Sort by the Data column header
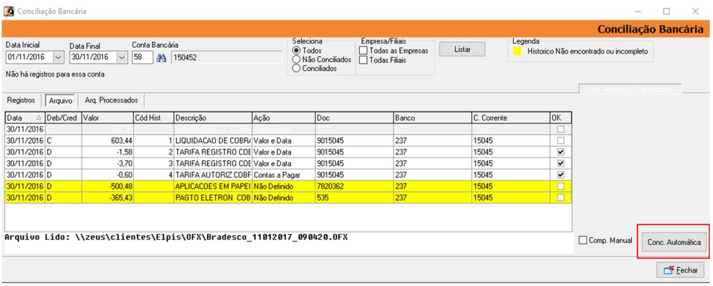 25,118
